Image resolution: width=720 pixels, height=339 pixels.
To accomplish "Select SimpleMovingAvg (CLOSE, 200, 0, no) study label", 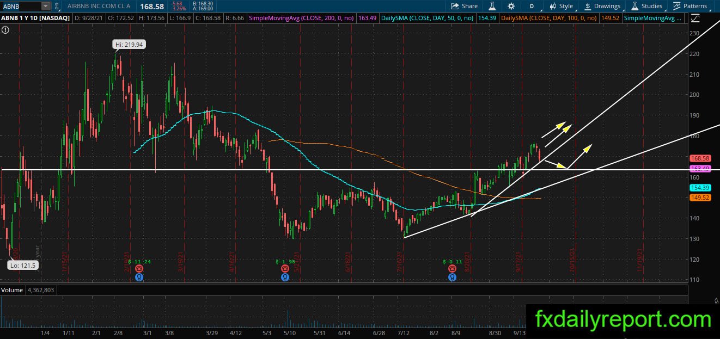I will point(301,18).
